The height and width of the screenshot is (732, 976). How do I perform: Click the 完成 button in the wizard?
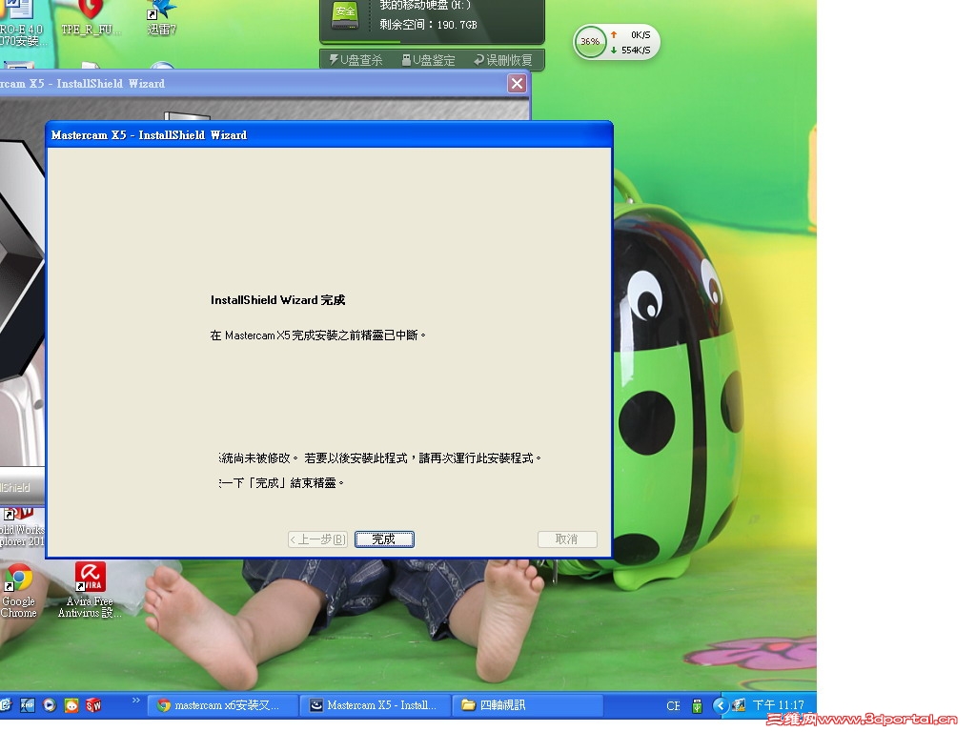click(x=384, y=539)
